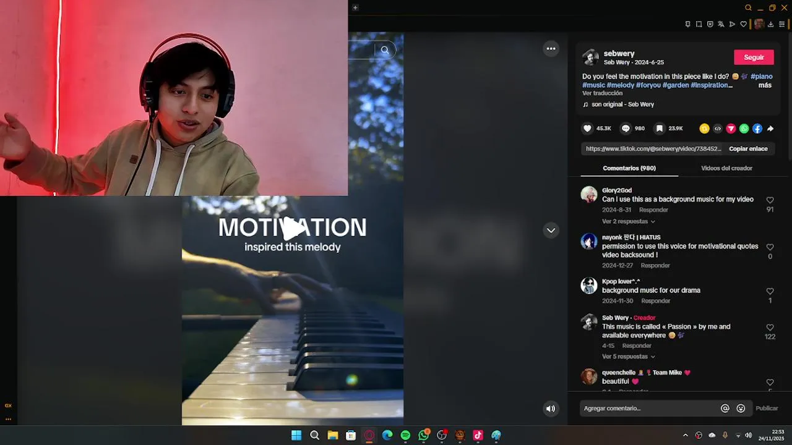Open sebwery's avatar at top of panel
This screenshot has height=445, width=792.
point(591,57)
